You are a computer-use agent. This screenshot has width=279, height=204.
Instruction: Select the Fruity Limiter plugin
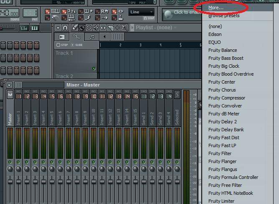[221, 201]
